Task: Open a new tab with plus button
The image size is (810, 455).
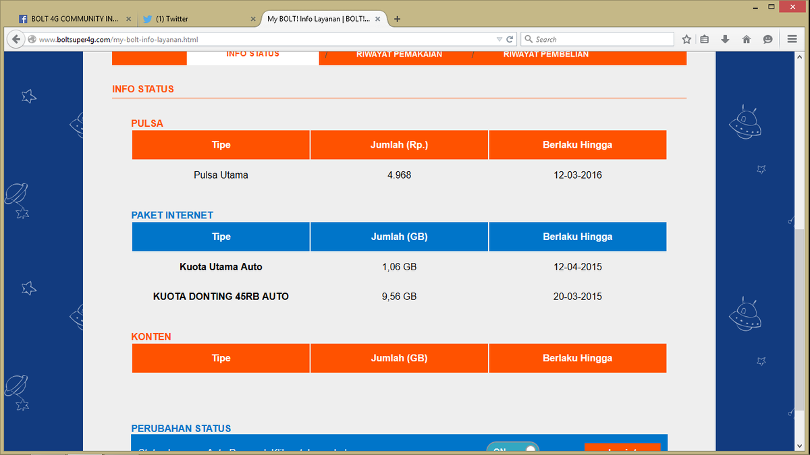Action: [x=397, y=19]
